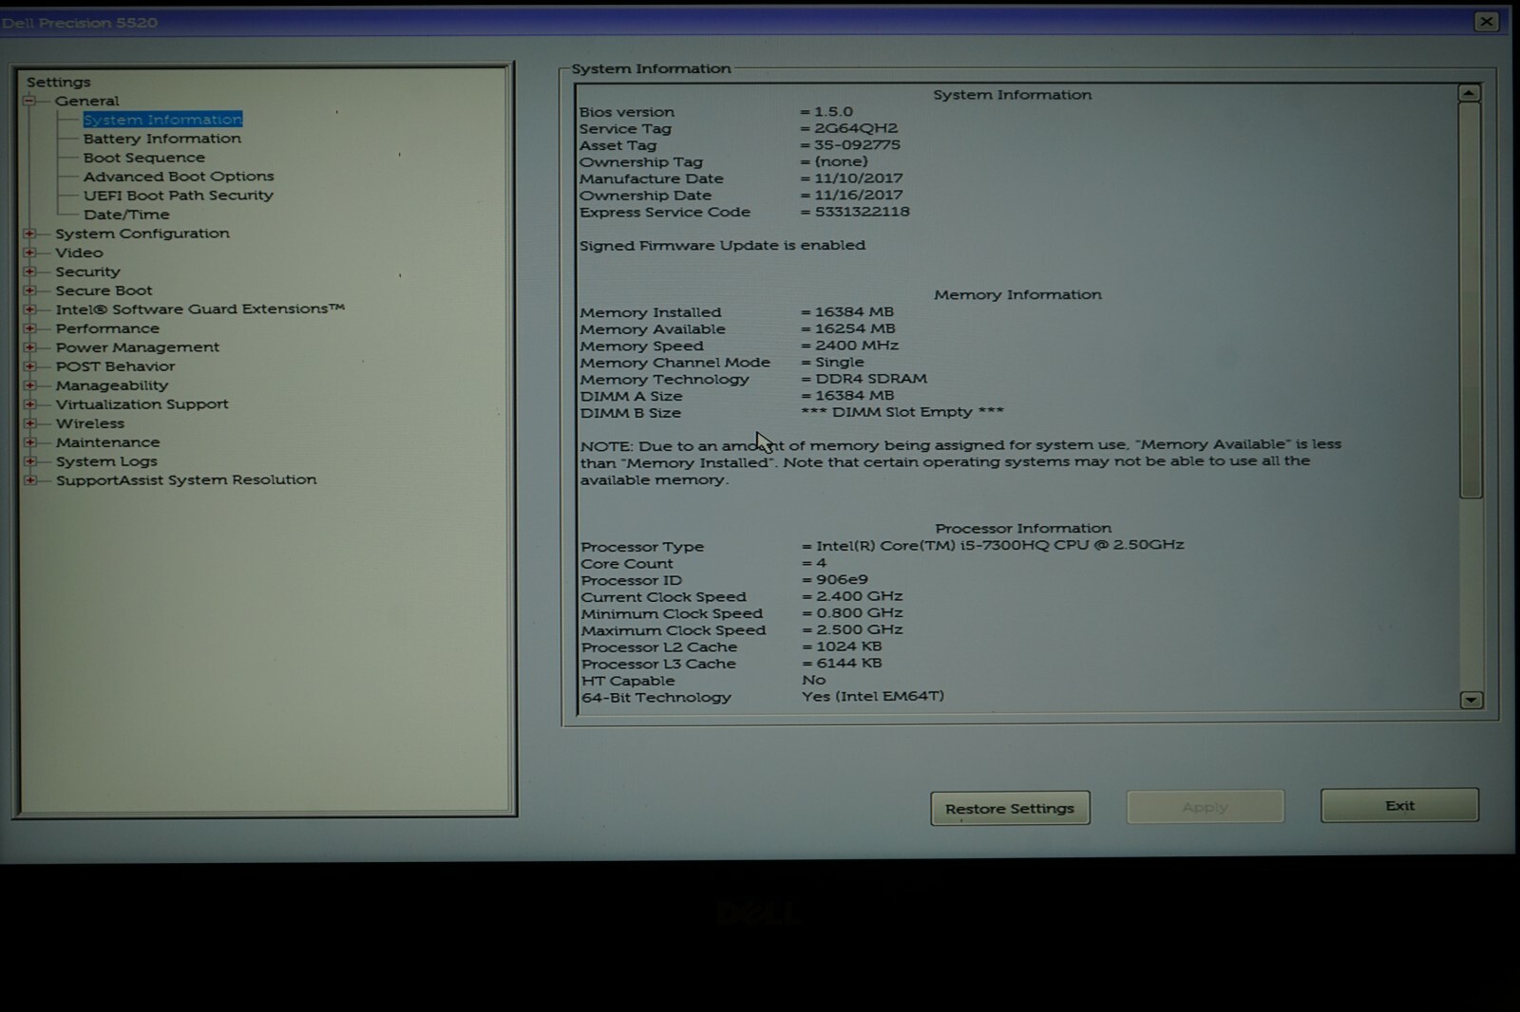
Task: Select System Logs label
Action: 106,461
